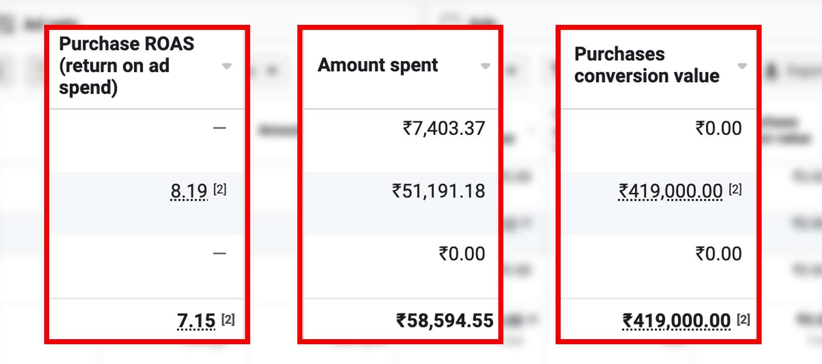Open footnote [2] beside non-bold ₹419,000.00

coord(735,189)
